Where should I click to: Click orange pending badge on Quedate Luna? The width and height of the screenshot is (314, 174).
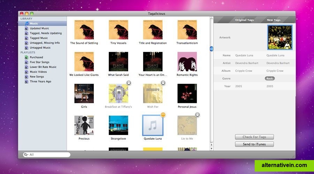click(x=163, y=115)
